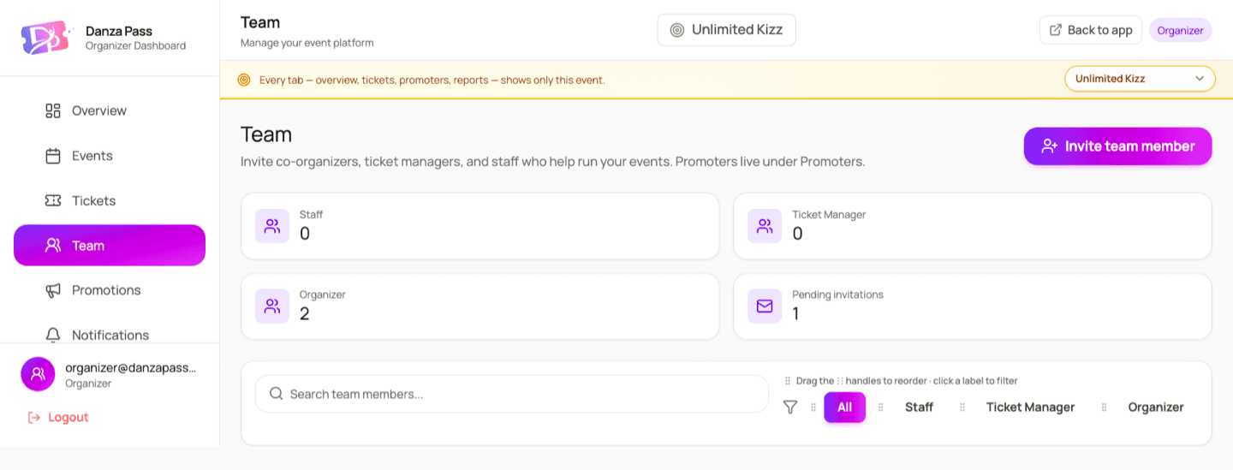
Task: Click the search magnifier icon
Action: 277,394
